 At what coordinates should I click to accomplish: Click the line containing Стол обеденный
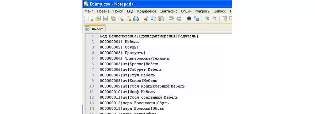[139, 97]
